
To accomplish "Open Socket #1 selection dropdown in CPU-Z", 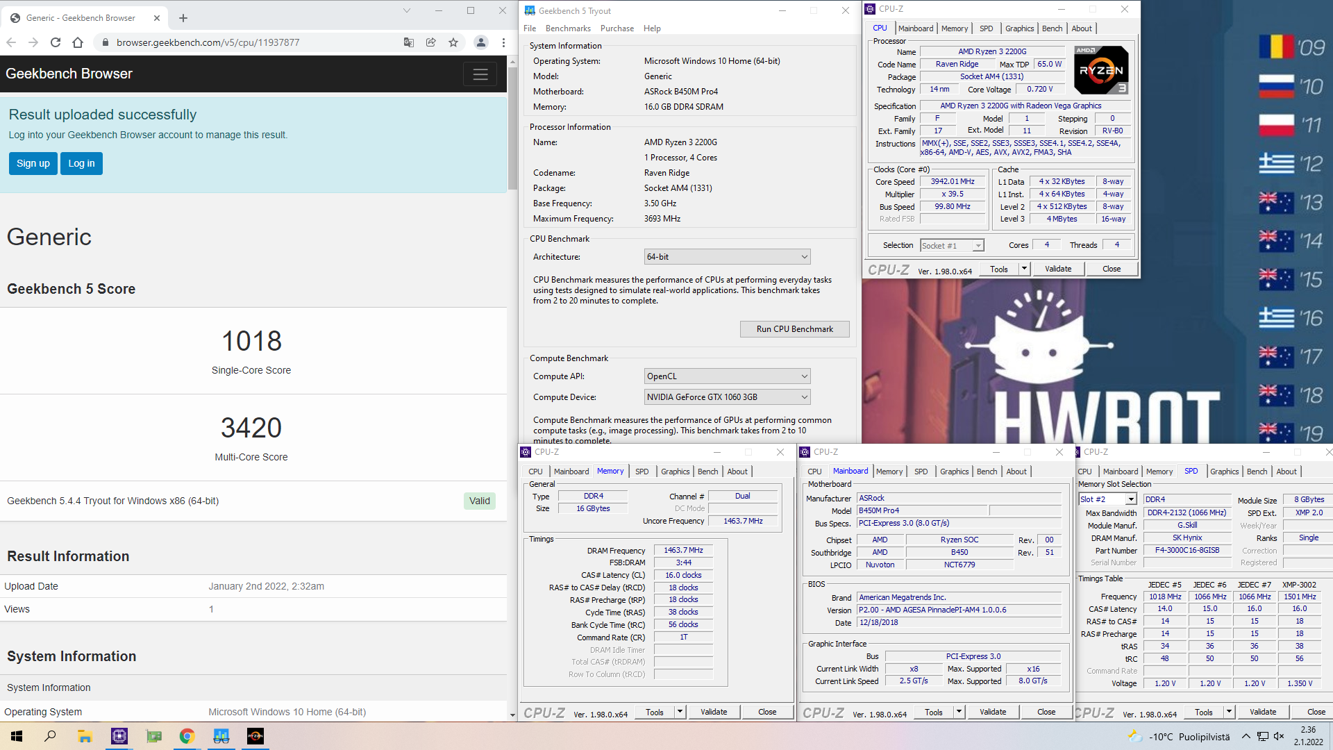I will click(952, 245).
